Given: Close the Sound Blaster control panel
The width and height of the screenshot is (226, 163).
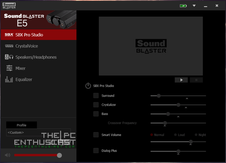Looking at the screenshot, I should coord(217,6).
